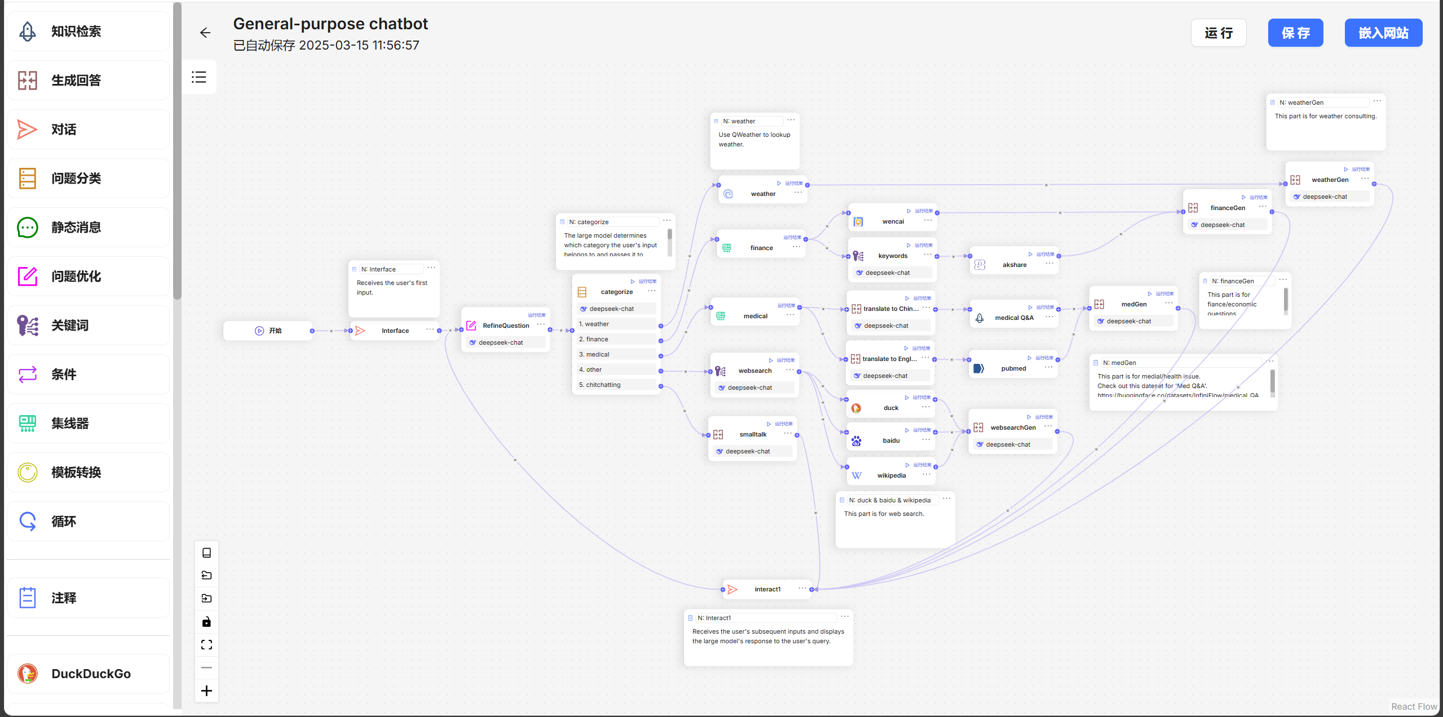This screenshot has height=717, width=1443.
Task: Toggle the canvas interactivity lock
Action: tap(206, 622)
